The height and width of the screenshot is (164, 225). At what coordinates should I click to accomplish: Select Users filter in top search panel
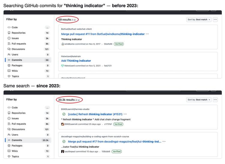click(x=28, y=54)
